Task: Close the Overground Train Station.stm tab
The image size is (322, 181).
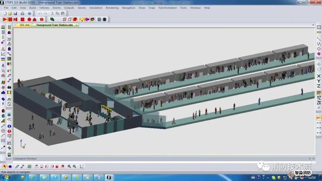Action: pyautogui.click(x=76, y=25)
